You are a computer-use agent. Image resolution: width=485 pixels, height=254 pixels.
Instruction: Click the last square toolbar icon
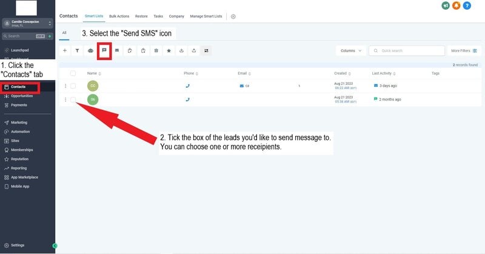(x=206, y=51)
